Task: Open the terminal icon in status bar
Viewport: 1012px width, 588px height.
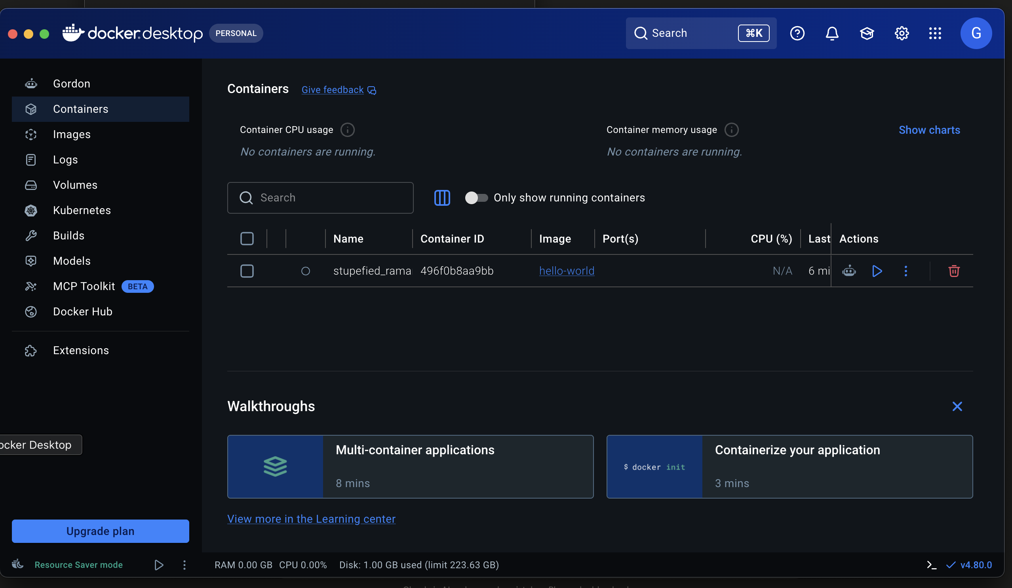Action: coord(931,565)
